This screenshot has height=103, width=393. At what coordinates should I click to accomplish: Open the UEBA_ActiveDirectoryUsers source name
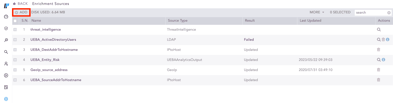[53, 40]
